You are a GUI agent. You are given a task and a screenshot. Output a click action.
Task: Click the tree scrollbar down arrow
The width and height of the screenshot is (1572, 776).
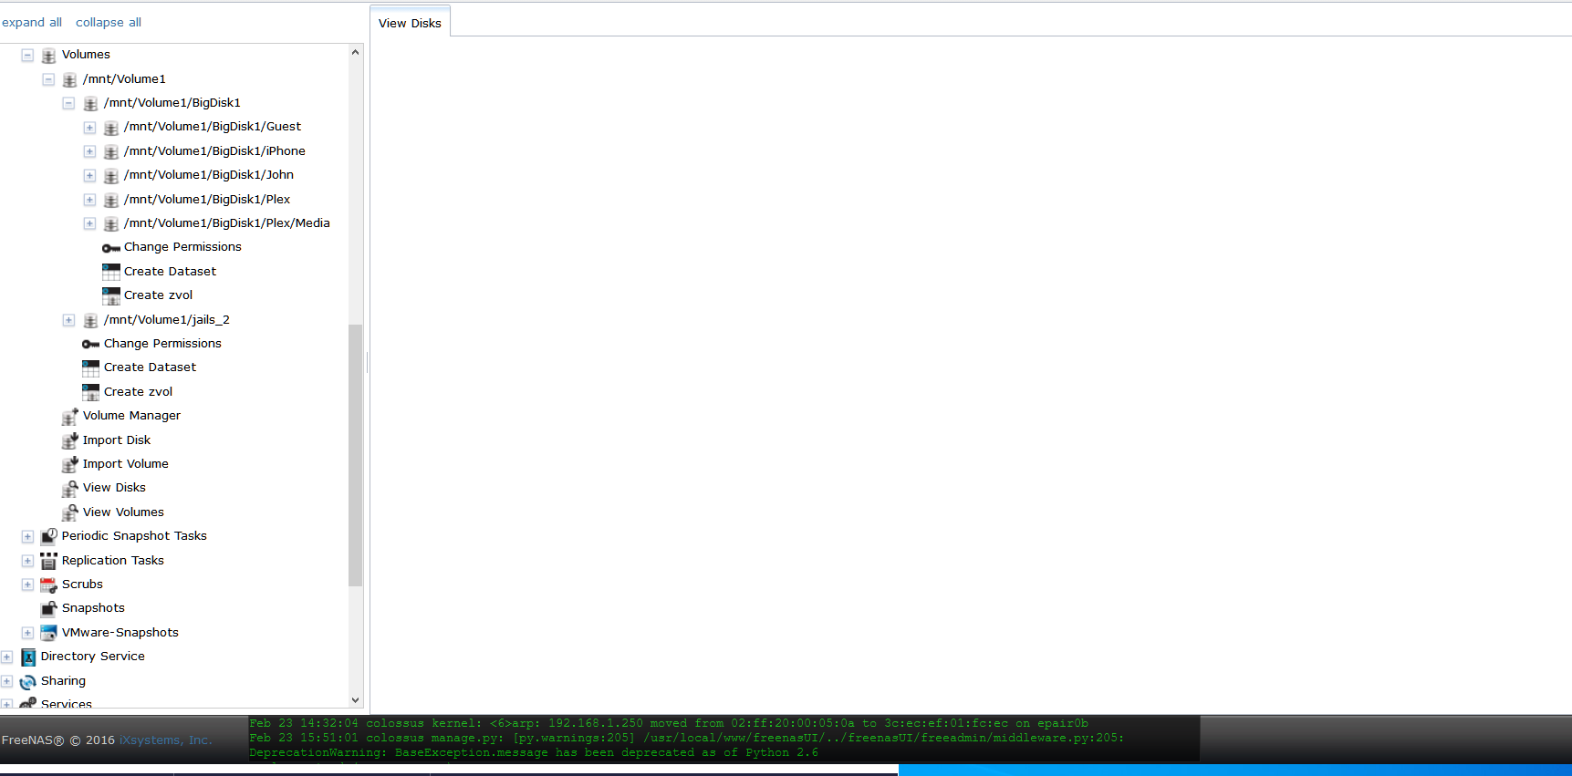point(356,700)
